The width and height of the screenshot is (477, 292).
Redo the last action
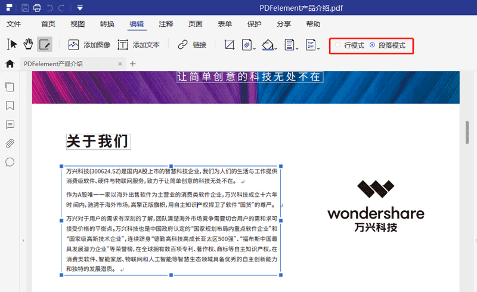point(61,8)
